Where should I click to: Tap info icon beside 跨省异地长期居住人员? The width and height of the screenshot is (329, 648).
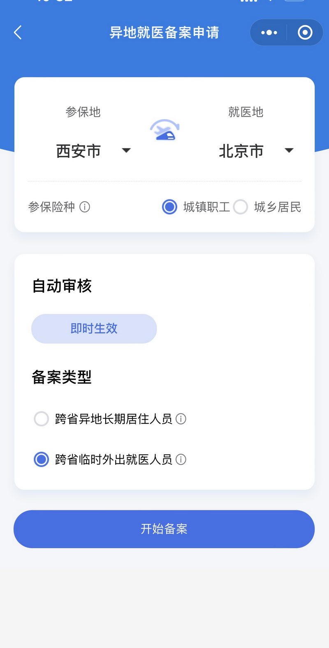(x=181, y=419)
